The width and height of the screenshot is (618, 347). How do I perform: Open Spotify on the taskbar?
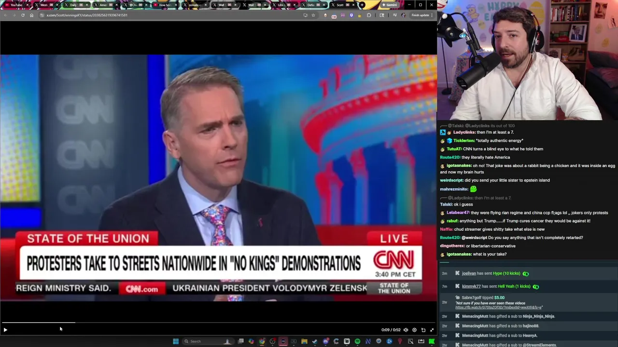pyautogui.click(x=357, y=341)
